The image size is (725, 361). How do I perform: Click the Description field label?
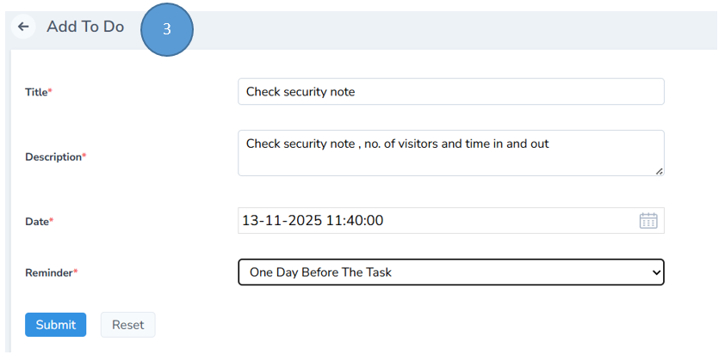(x=53, y=157)
